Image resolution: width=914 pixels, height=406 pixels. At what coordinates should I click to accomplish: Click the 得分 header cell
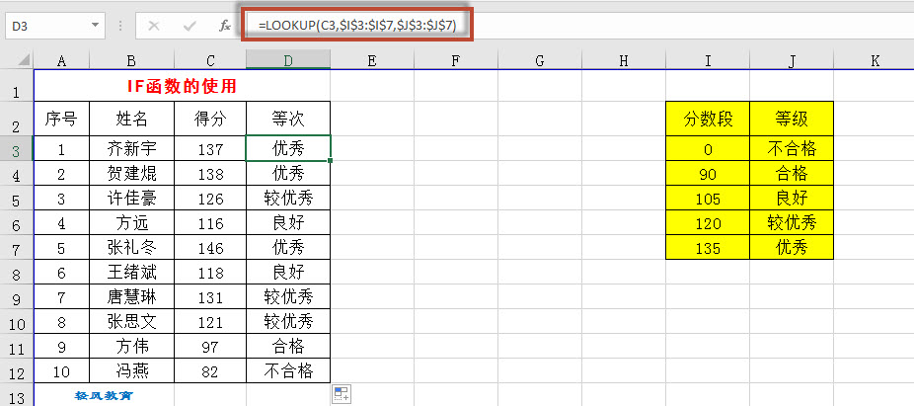[x=210, y=119]
